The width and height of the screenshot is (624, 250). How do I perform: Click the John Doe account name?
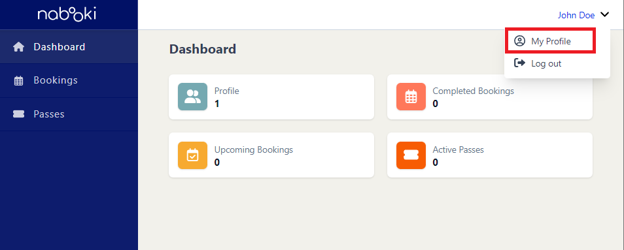[x=576, y=15]
